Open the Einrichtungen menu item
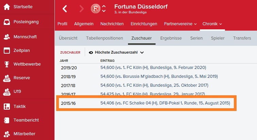The width and height of the screenshot is (257, 140). pos(144,24)
